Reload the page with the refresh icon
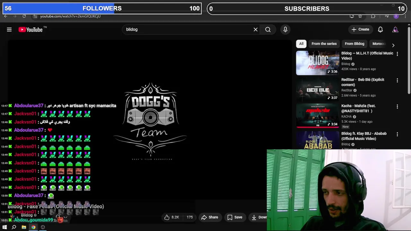411x231 pixels. coord(24,16)
